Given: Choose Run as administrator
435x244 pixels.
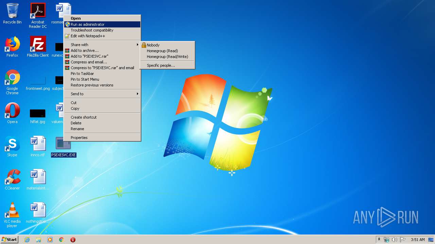Looking at the screenshot, I should (102, 24).
